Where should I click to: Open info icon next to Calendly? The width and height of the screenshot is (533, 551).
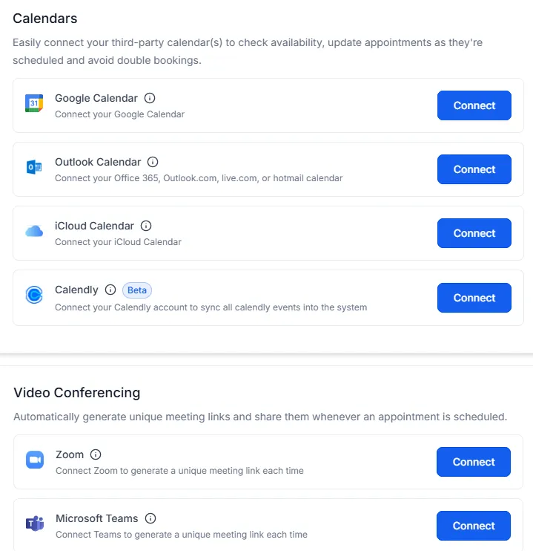110,290
